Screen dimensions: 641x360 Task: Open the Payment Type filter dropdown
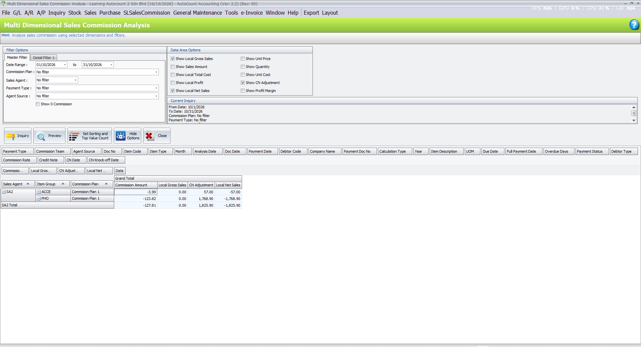(156, 88)
